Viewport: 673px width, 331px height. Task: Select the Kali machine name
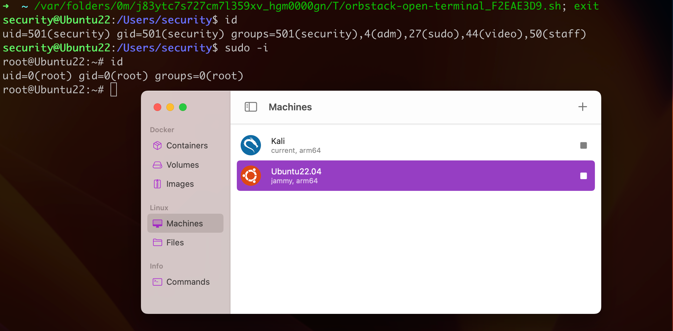tap(278, 141)
